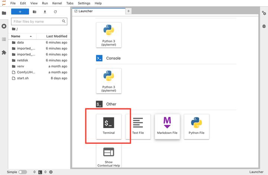Screen dimensions: 268x175
Task: Open the Kernel menu
Action: pos(57,3)
